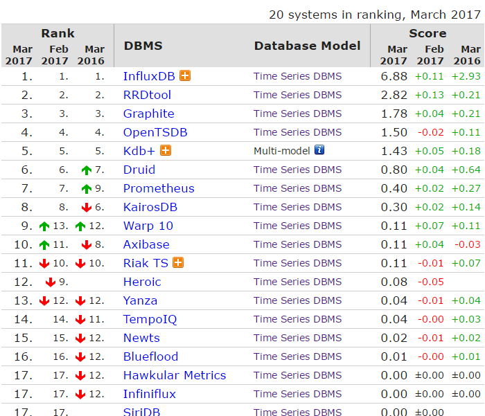Click Time Series DBMS link in Newts row
This screenshot has height=416, width=485.
pyautogui.click(x=297, y=338)
